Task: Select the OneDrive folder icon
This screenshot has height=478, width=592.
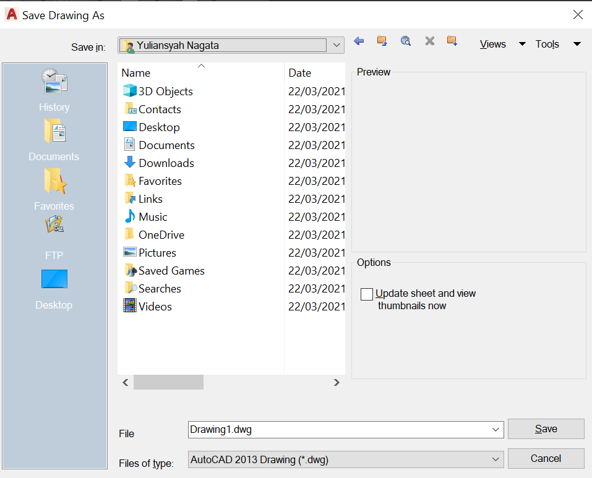Action: pos(129,234)
